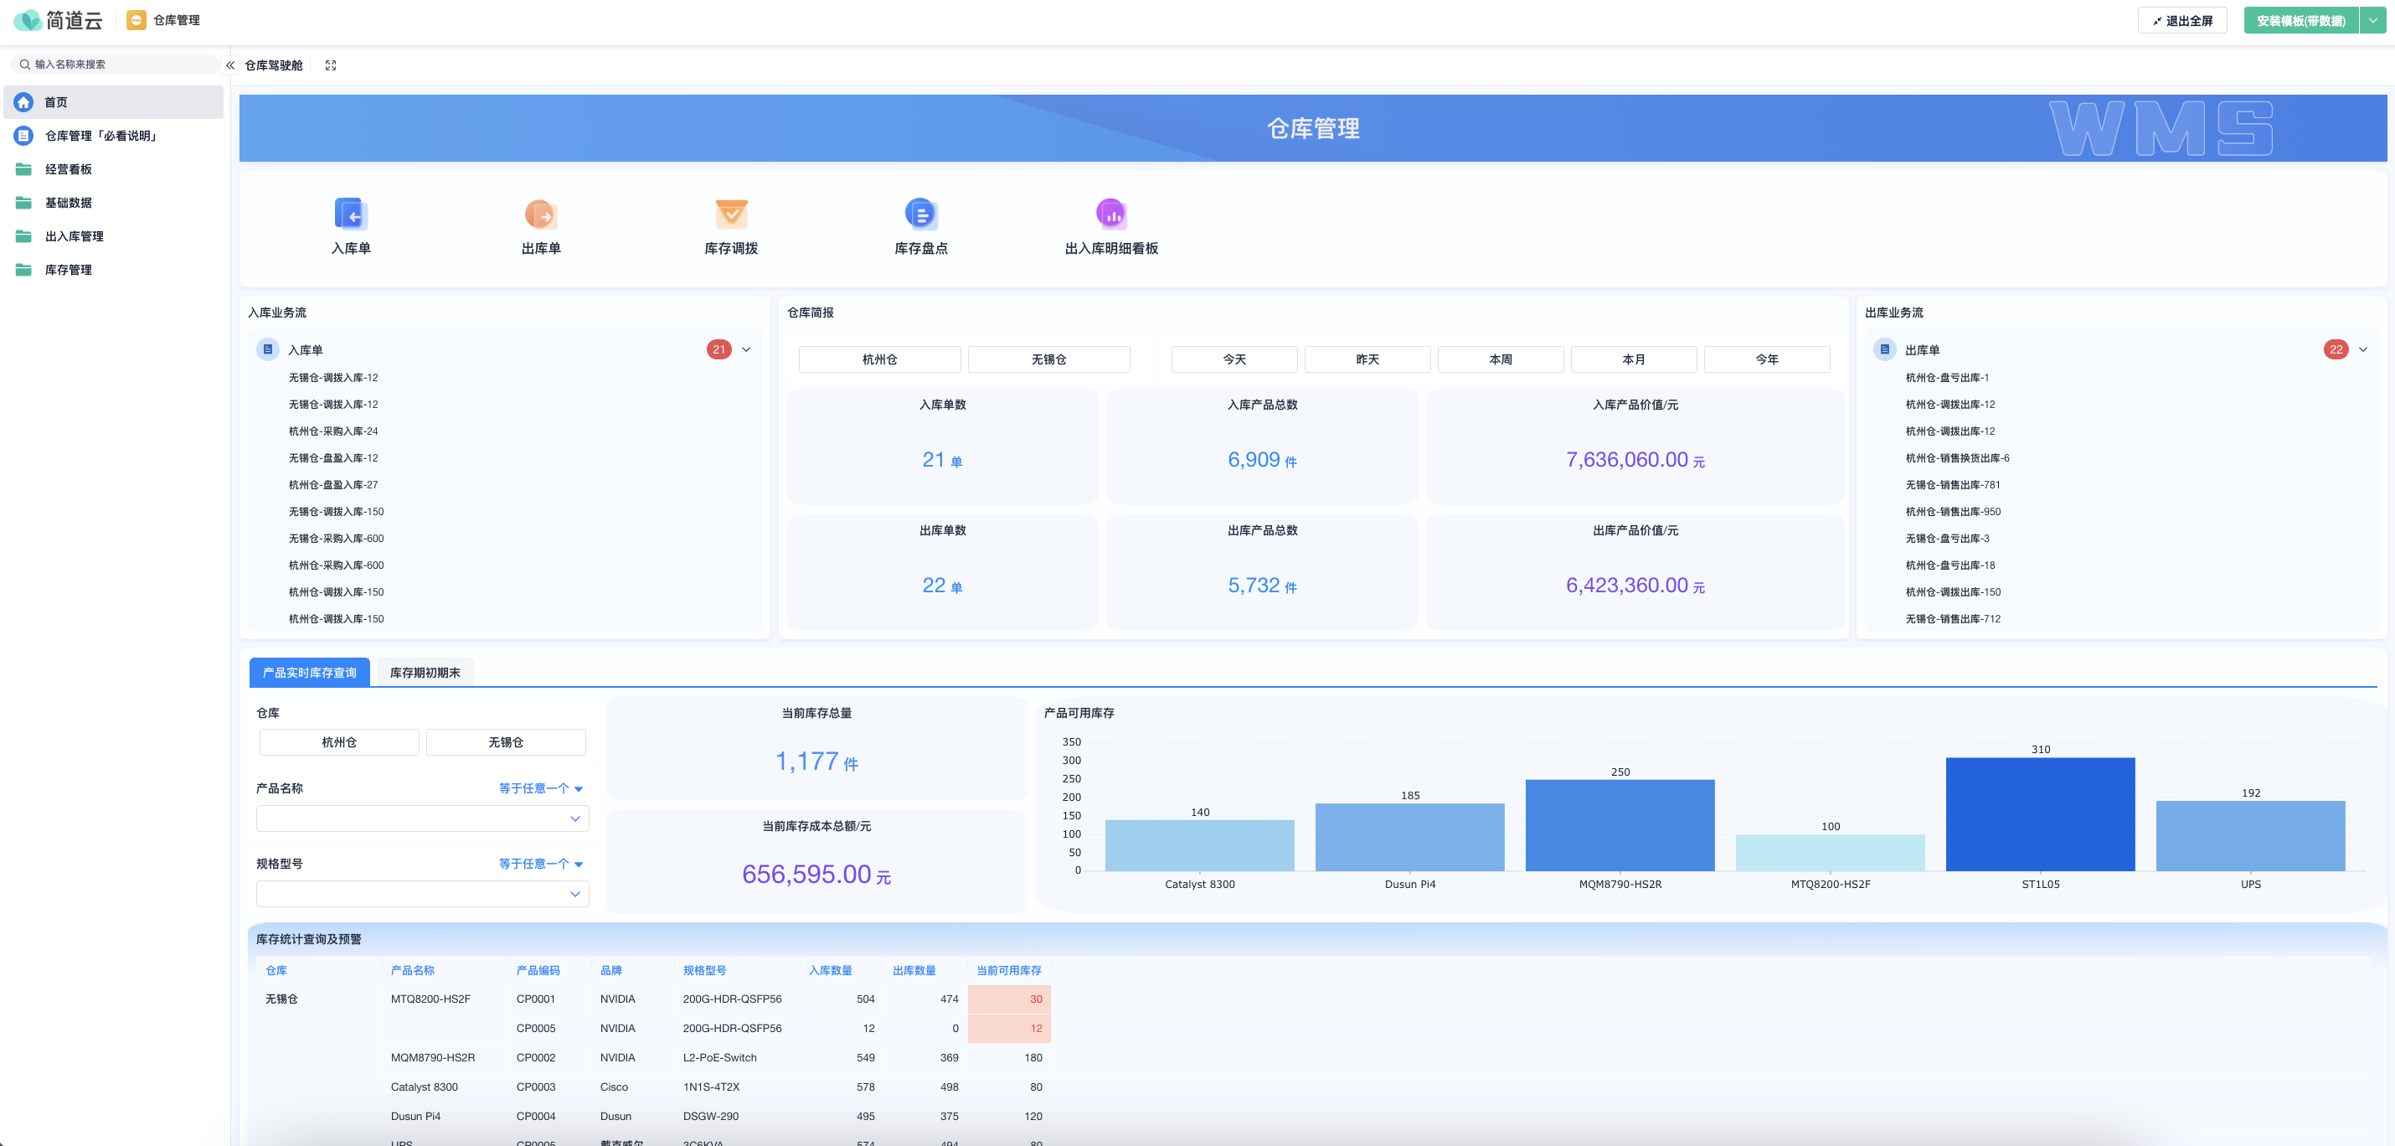
Task: Click 退出全屏 button
Action: (x=2181, y=20)
